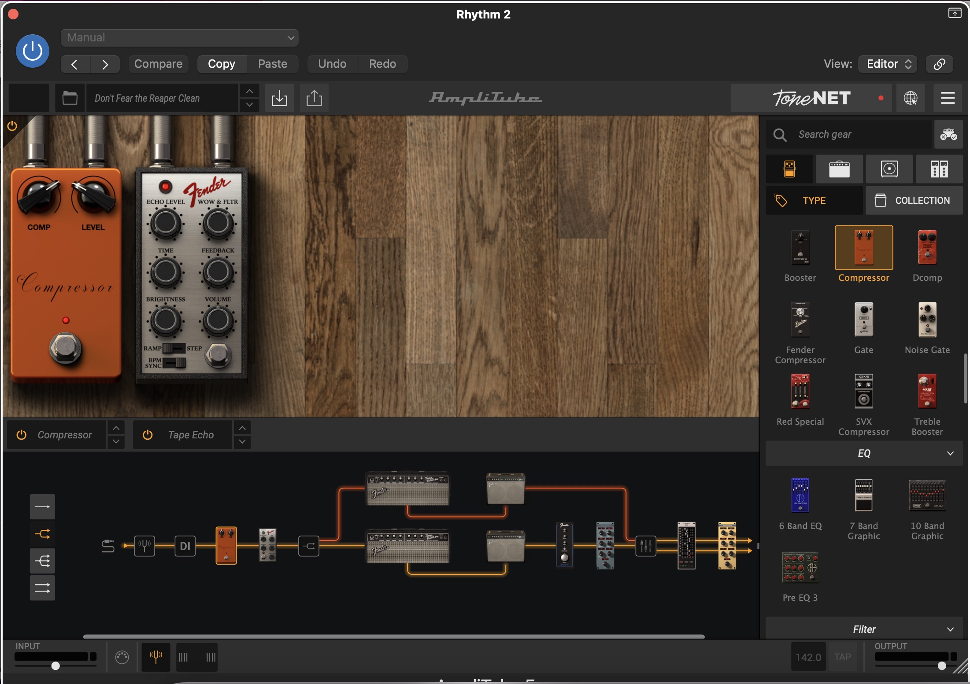Screen dimensions: 970x684
Task: Click the mixer block in signal chain
Action: coord(646,546)
